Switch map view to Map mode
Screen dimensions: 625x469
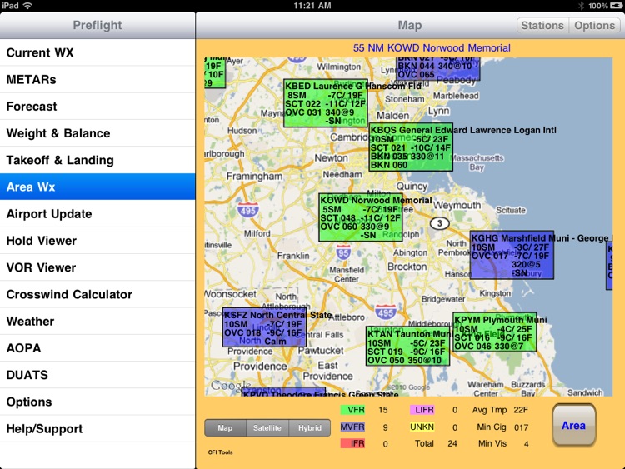(x=225, y=428)
